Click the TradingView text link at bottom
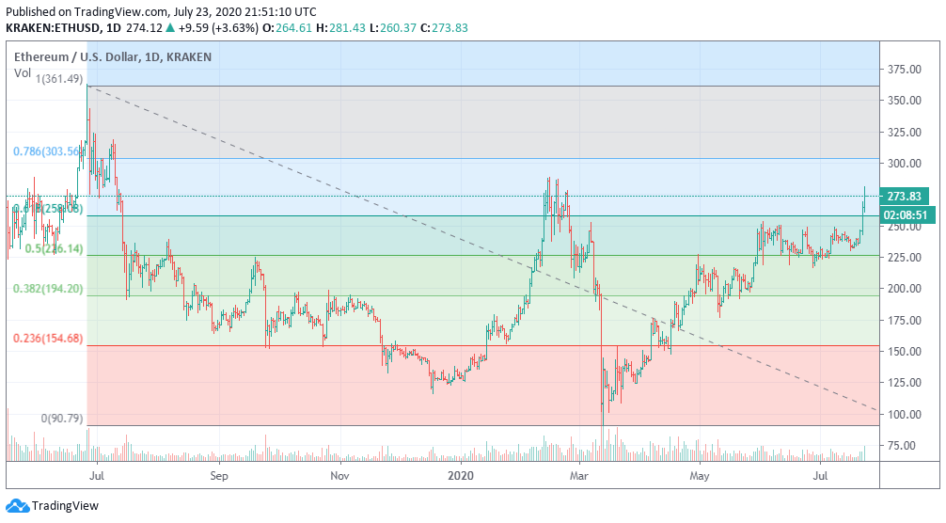Image resolution: width=946 pixels, height=523 pixels. [65, 506]
